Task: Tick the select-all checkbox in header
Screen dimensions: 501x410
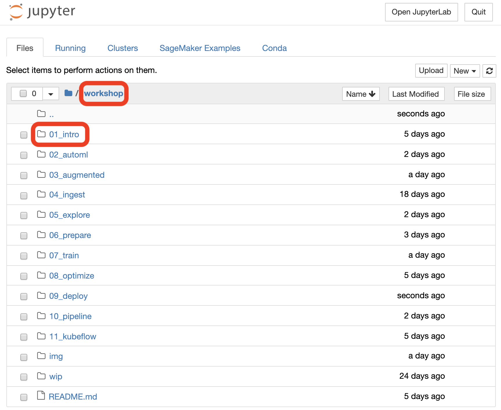Action: pyautogui.click(x=23, y=93)
